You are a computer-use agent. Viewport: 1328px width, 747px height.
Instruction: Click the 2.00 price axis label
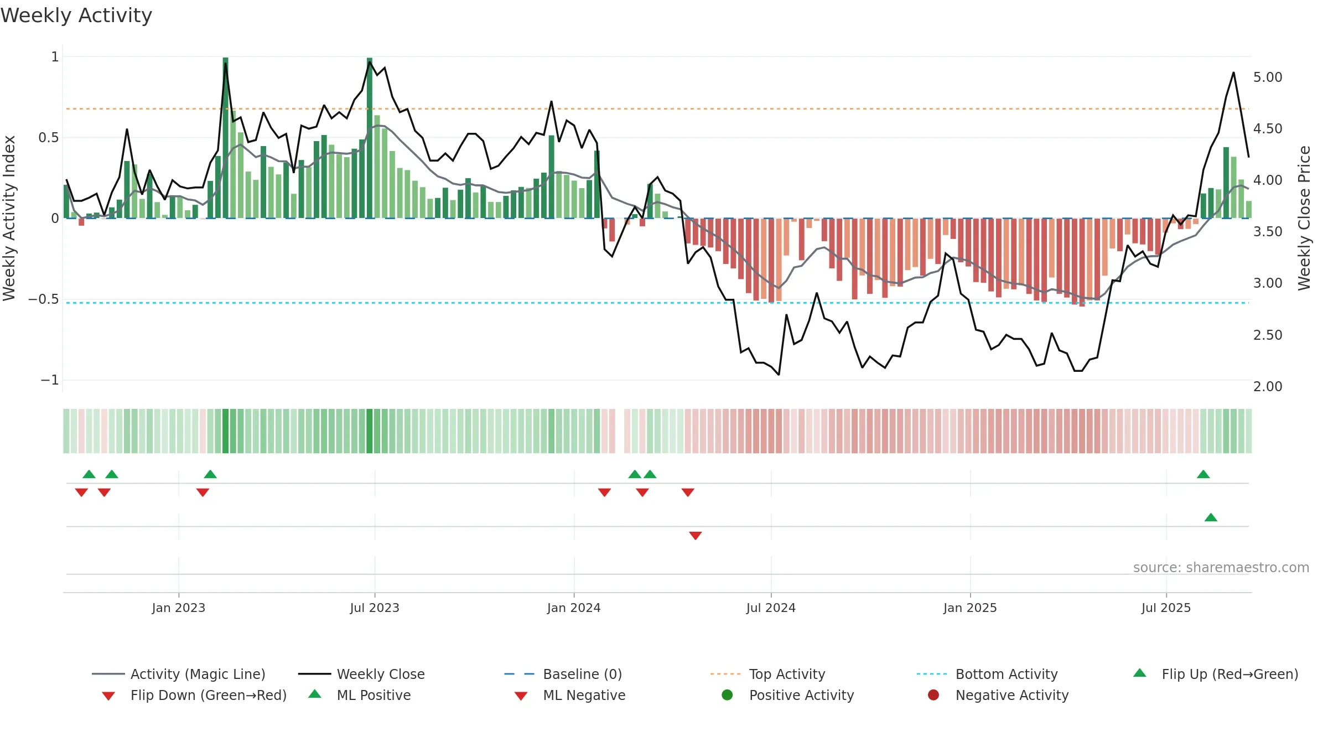click(x=1268, y=386)
